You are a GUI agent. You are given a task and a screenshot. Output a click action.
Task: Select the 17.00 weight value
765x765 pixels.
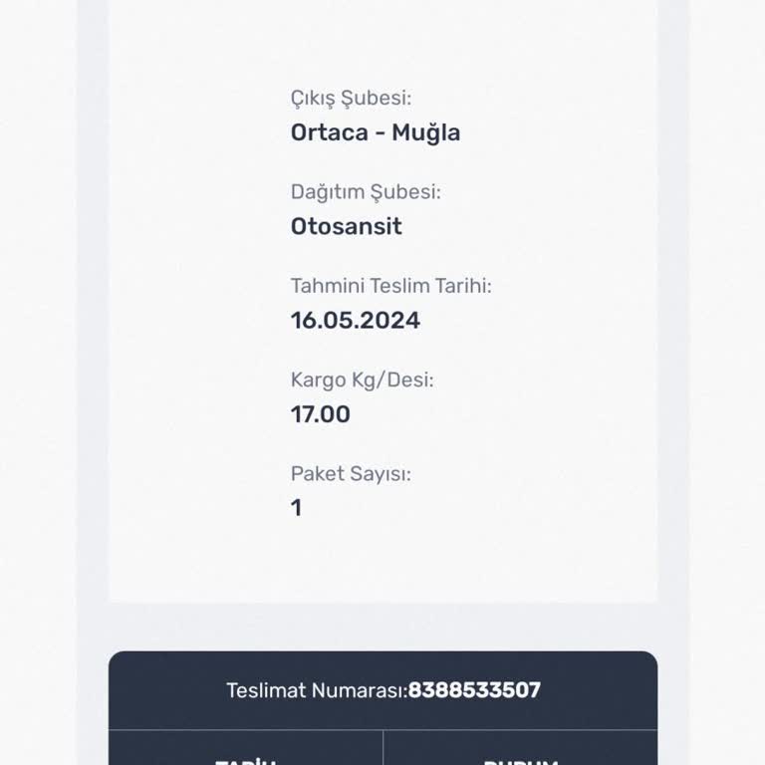[x=321, y=414]
